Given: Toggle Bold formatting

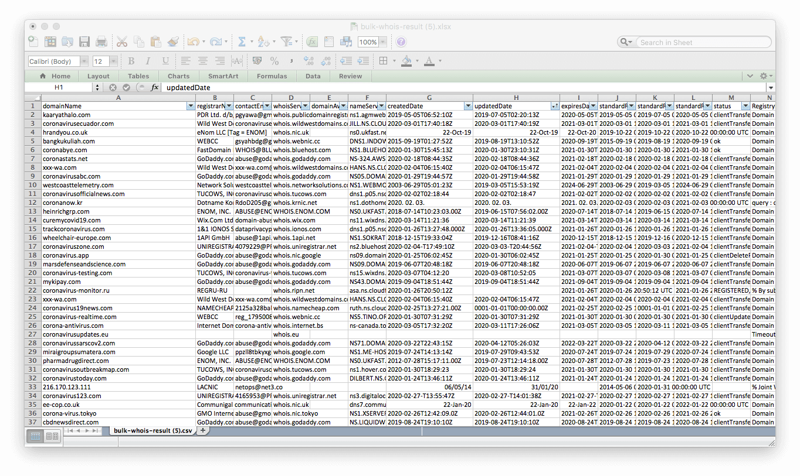Looking at the screenshot, I should click(131, 61).
